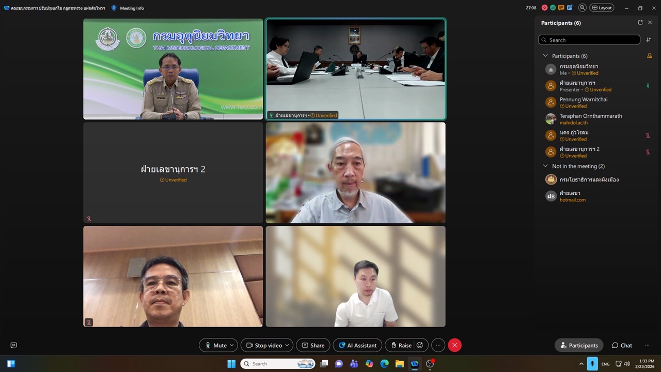Mute your microphone
Image resolution: width=661 pixels, height=372 pixels.
point(215,345)
